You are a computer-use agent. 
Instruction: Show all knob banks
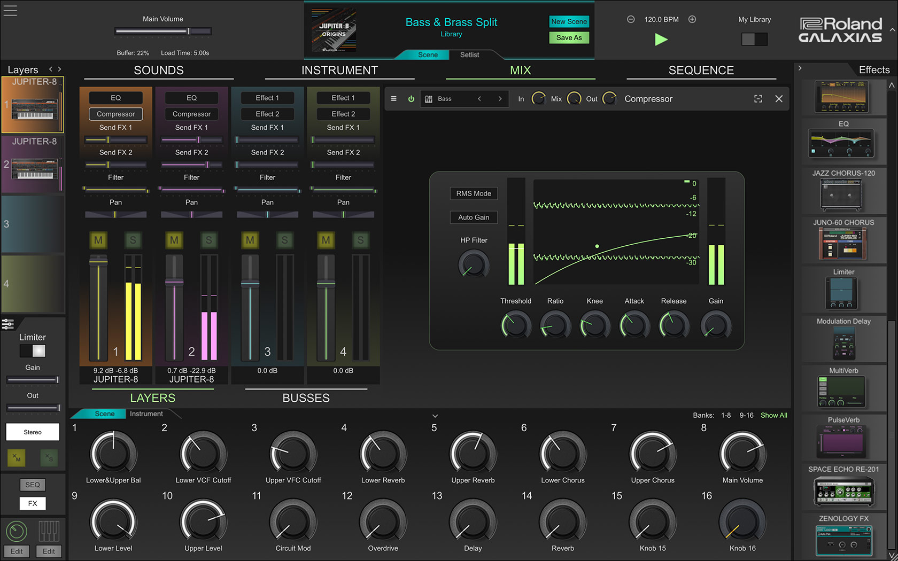773,415
